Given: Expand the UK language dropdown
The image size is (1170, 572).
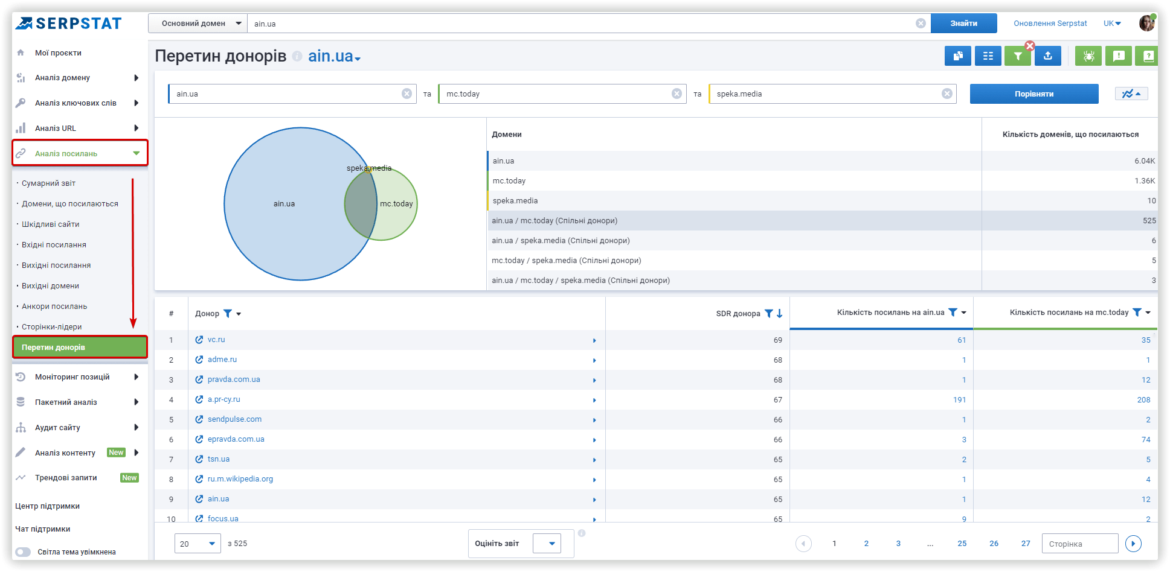Looking at the screenshot, I should pos(1112,24).
